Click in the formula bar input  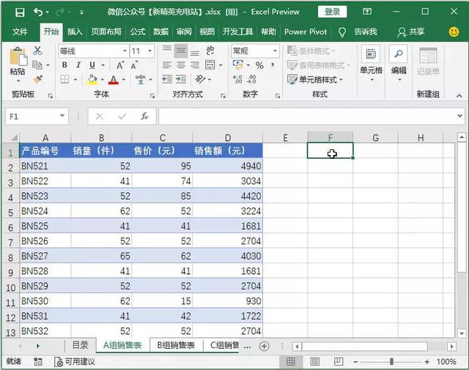pos(306,116)
